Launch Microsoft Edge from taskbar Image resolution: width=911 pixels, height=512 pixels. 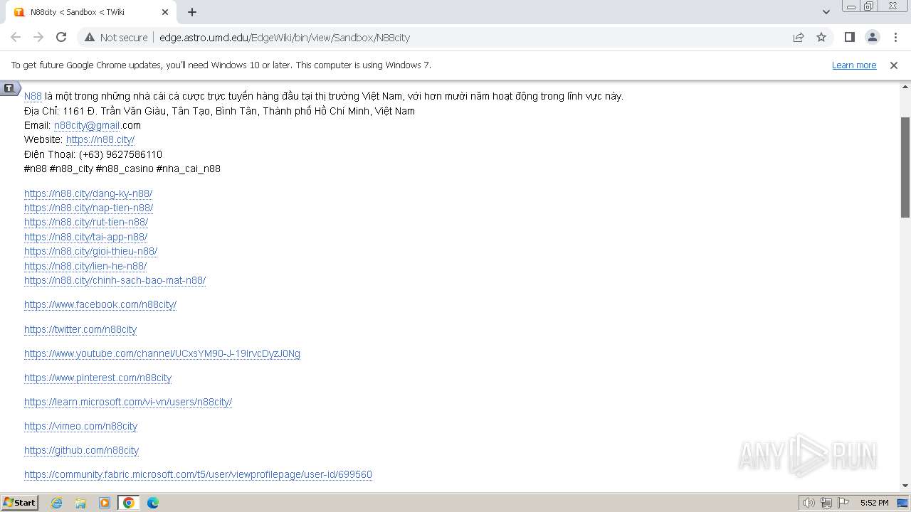[x=152, y=503]
